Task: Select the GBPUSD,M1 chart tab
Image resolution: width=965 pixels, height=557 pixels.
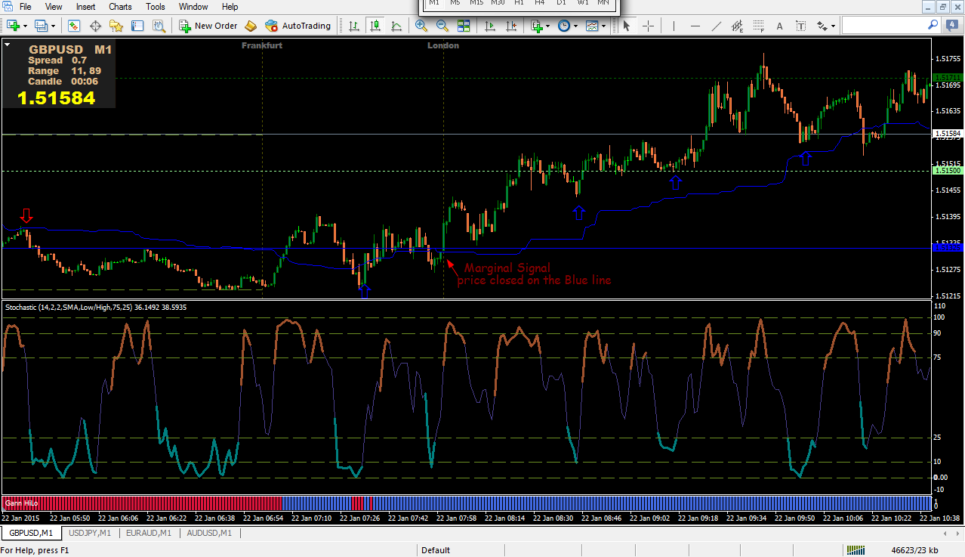Action: click(x=30, y=533)
